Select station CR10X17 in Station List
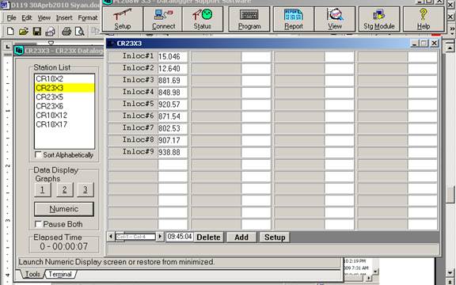Screen dimensions: 456x285 [x=64, y=124]
